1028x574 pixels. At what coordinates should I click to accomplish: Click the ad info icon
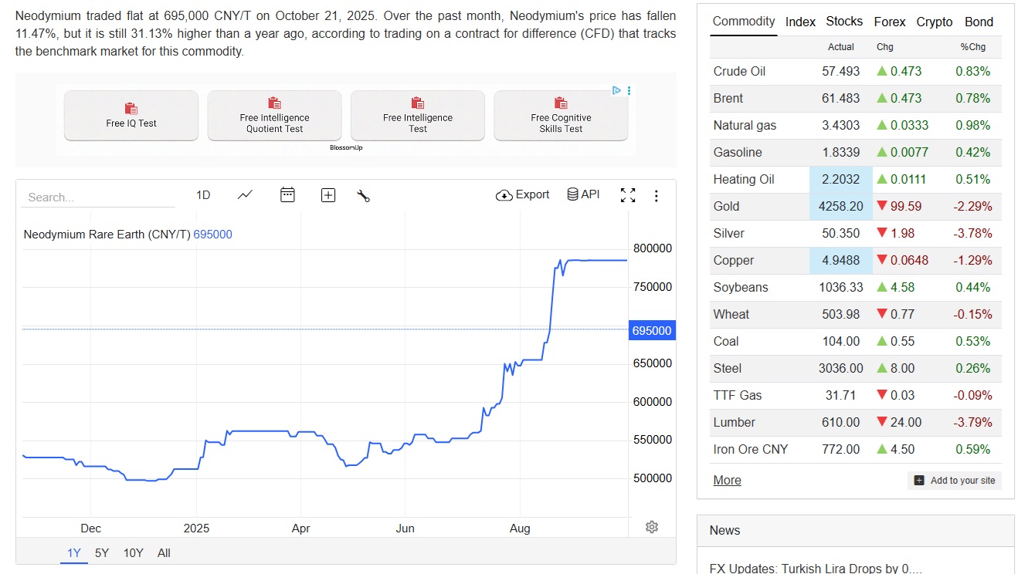point(616,90)
